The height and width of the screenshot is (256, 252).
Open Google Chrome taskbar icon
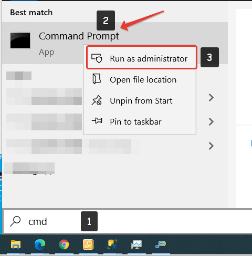(x=64, y=244)
